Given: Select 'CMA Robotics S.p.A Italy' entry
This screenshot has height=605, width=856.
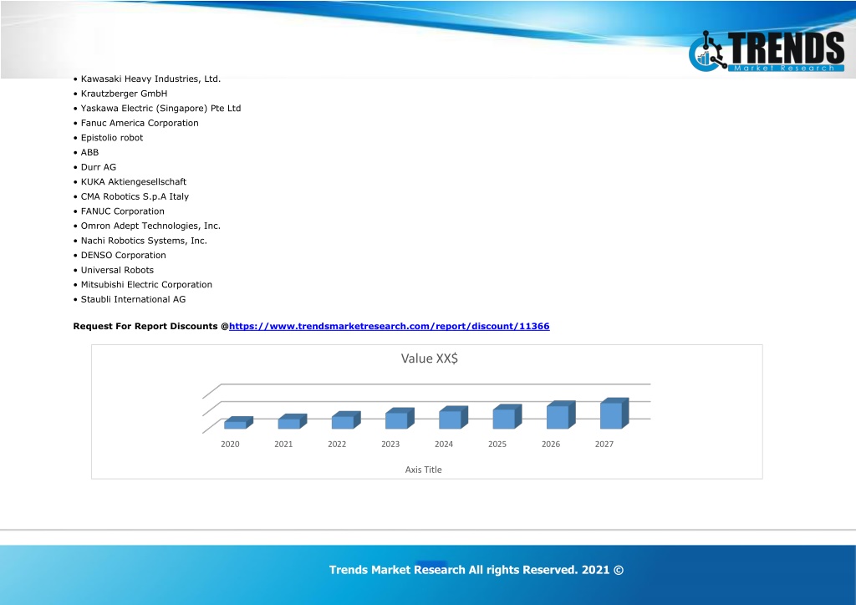Looking at the screenshot, I should tap(135, 197).
